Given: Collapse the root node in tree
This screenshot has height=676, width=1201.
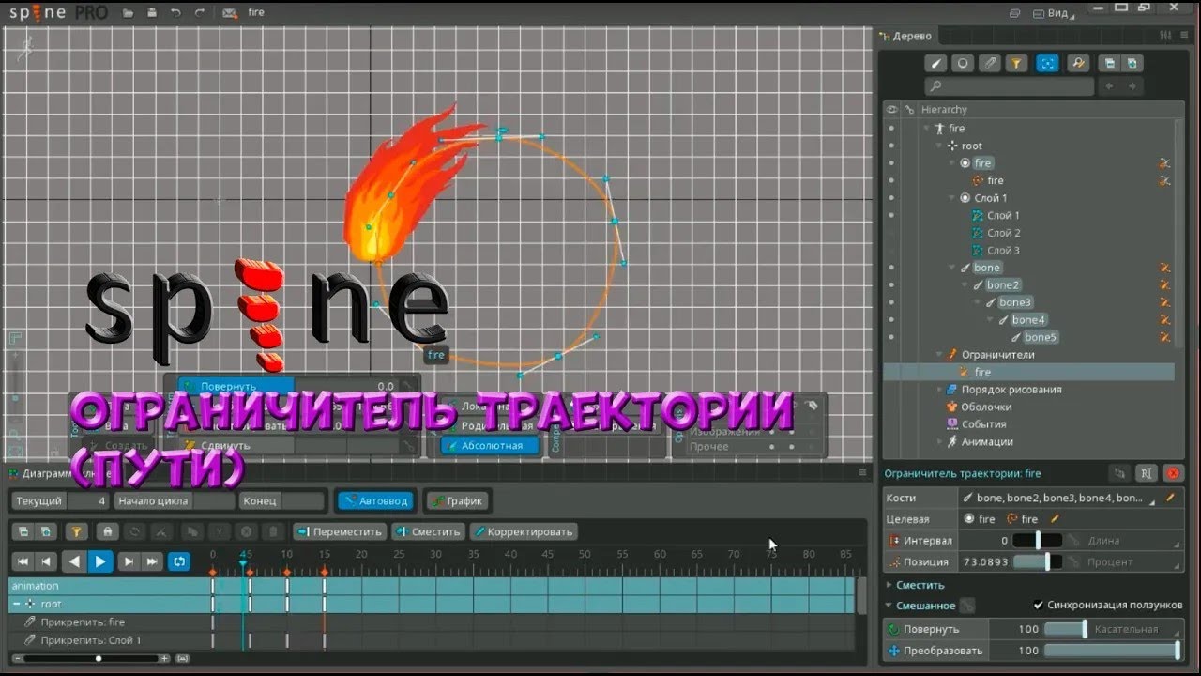Looking at the screenshot, I should tap(938, 146).
